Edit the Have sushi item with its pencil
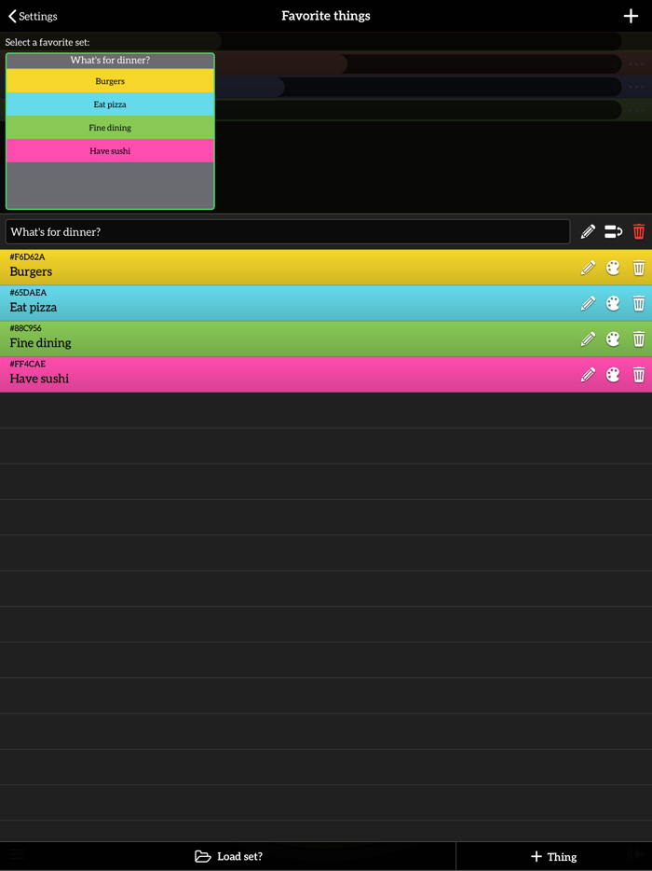 tap(588, 374)
